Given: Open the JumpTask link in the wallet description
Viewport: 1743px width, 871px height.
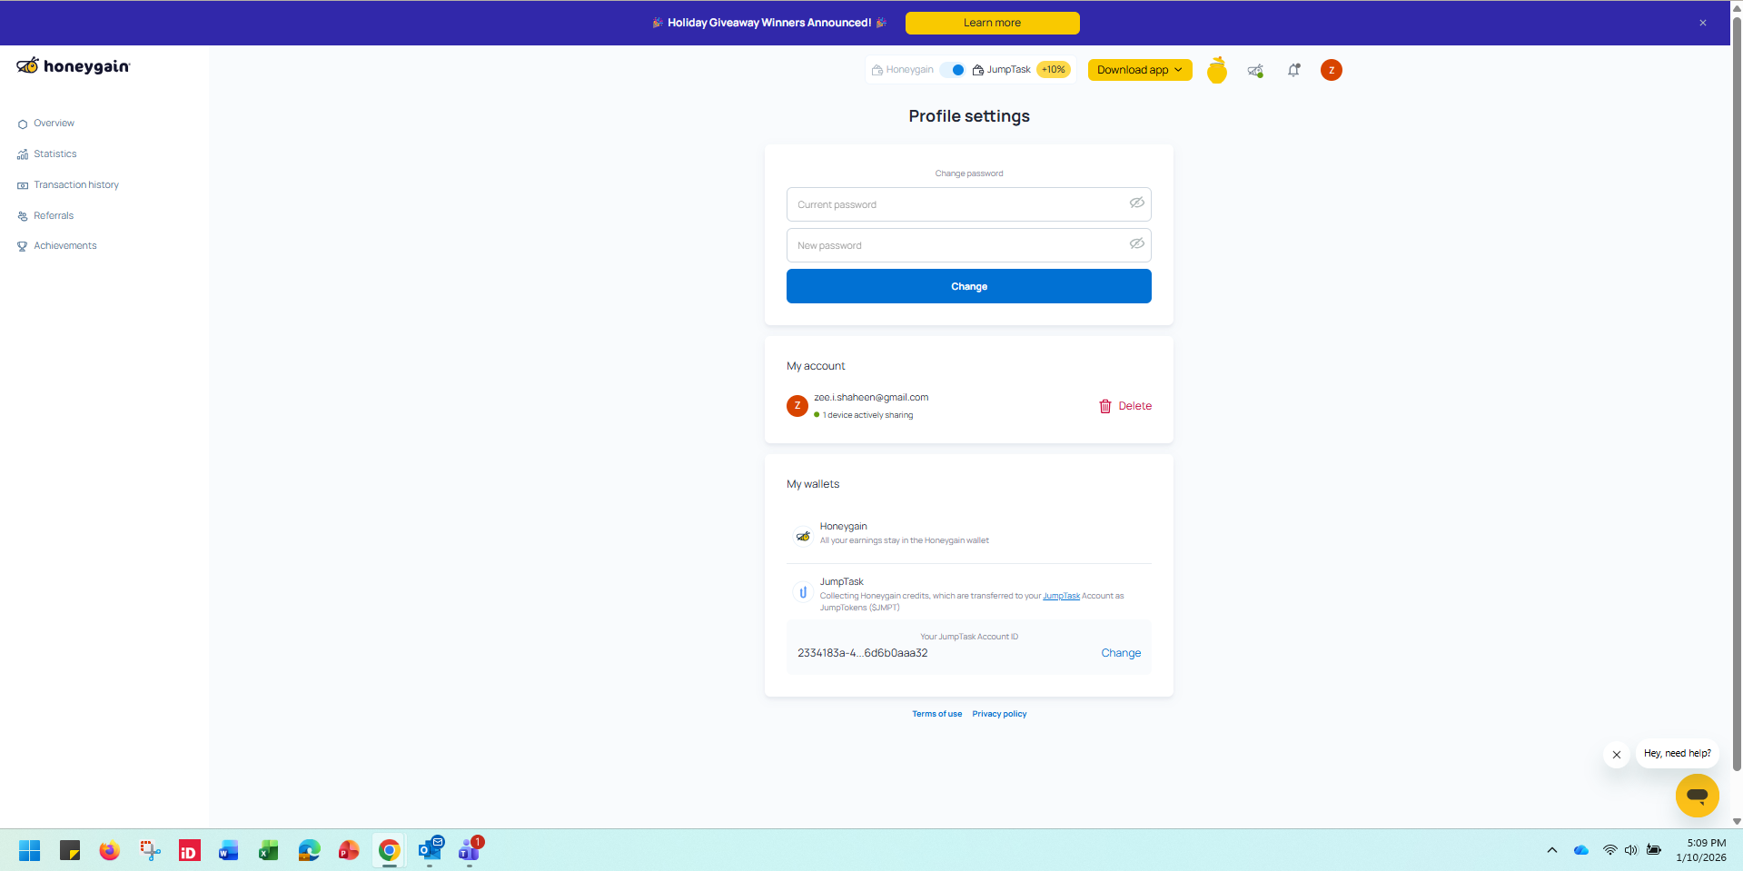Looking at the screenshot, I should click(1061, 597).
